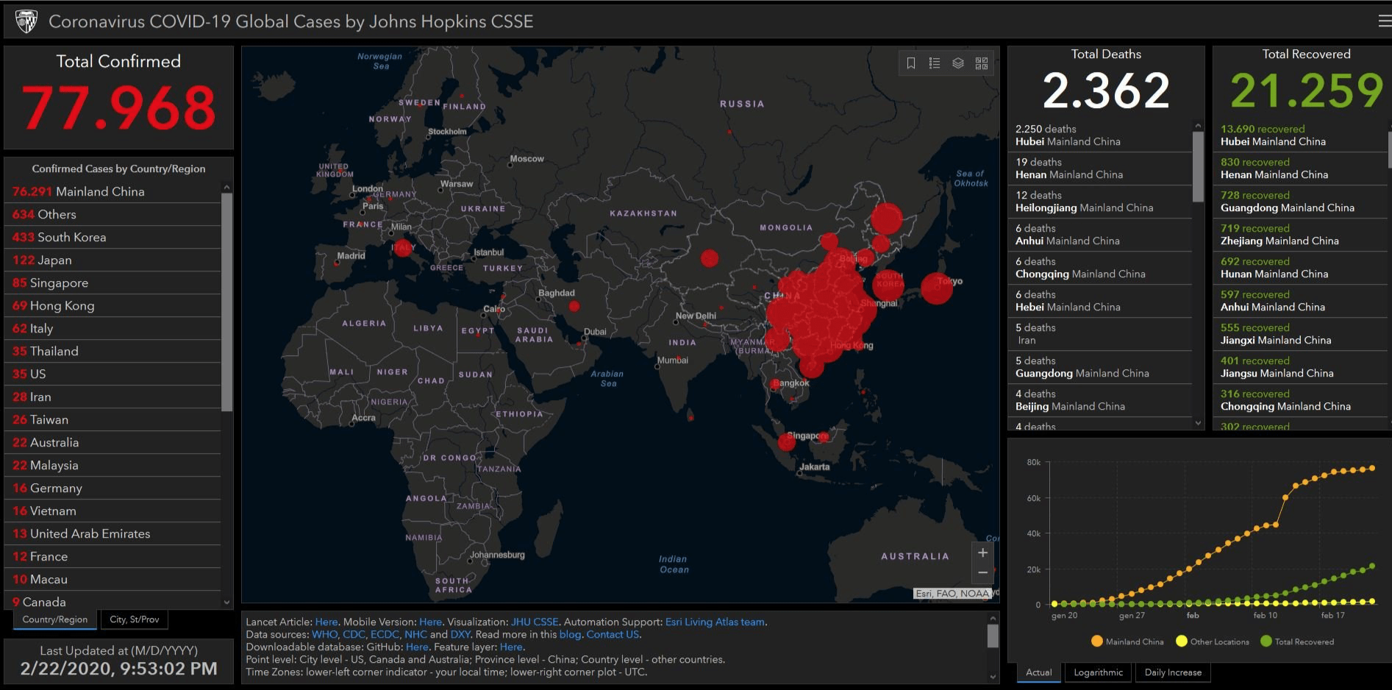Click the Johns Hopkins shield logo
The height and width of the screenshot is (690, 1392).
click(x=26, y=21)
